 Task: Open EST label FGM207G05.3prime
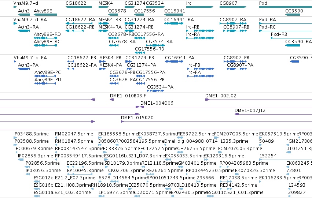click(240, 149)
